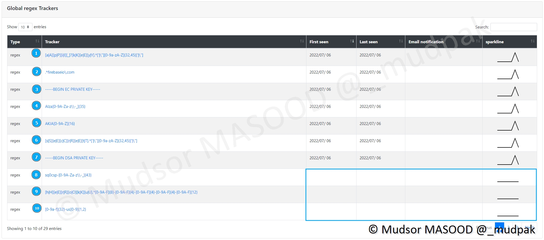Sort by First seen column arrows
The image size is (544, 240).
coord(352,41)
